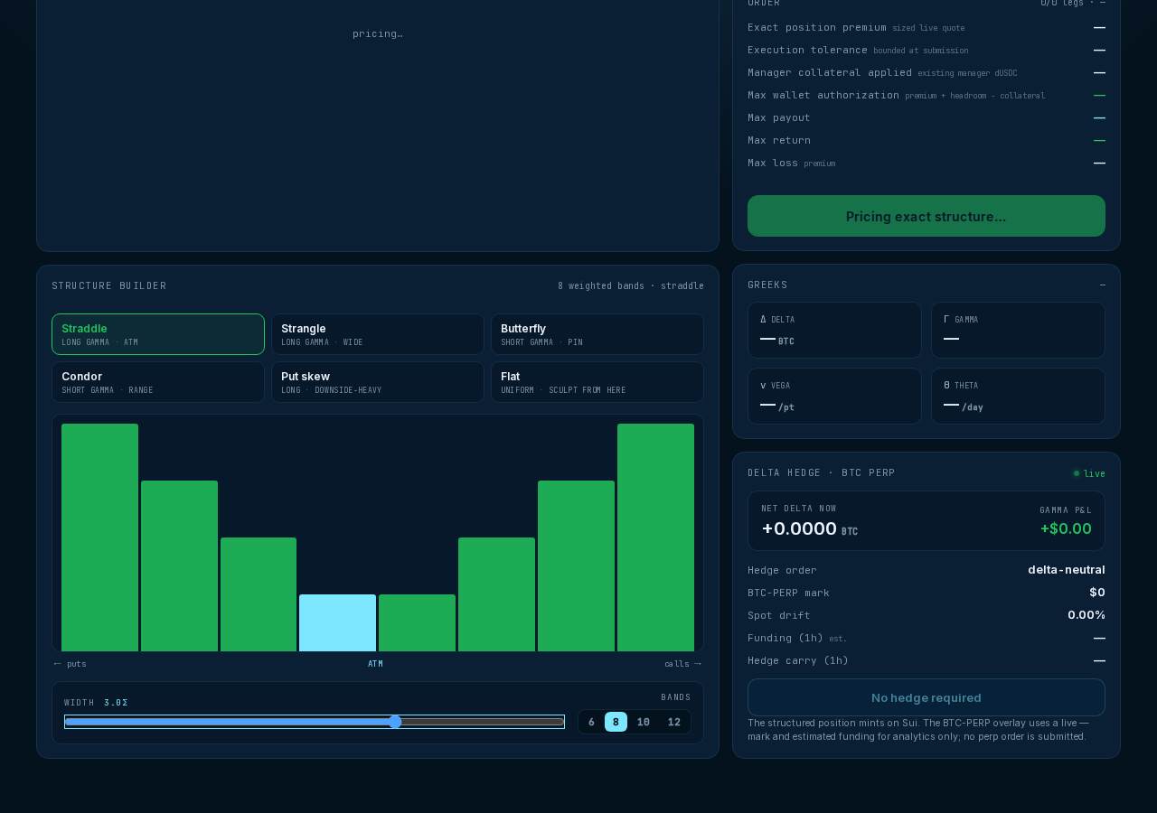This screenshot has width=1157, height=813.
Task: Click the Net Delta Now panel
Action: click(927, 520)
